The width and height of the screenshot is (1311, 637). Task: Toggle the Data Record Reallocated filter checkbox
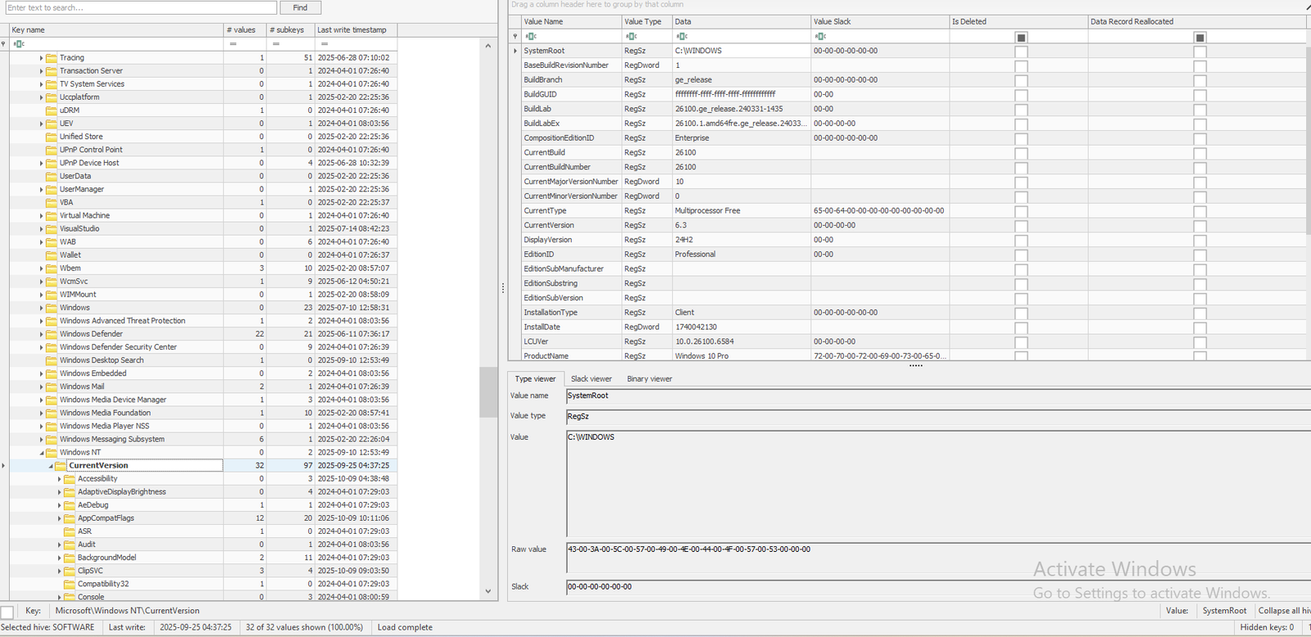pos(1200,38)
